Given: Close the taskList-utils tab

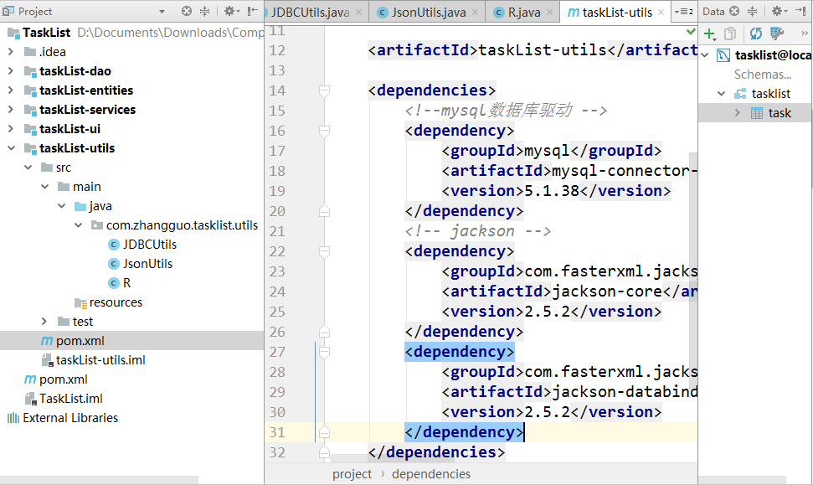Looking at the screenshot, I should coord(661,12).
